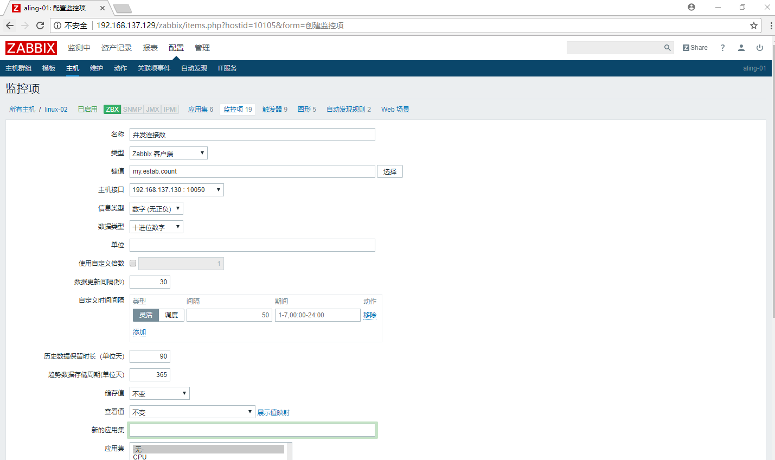775x460 pixels.
Task: Go to IT服务 submenu
Action: coord(227,68)
